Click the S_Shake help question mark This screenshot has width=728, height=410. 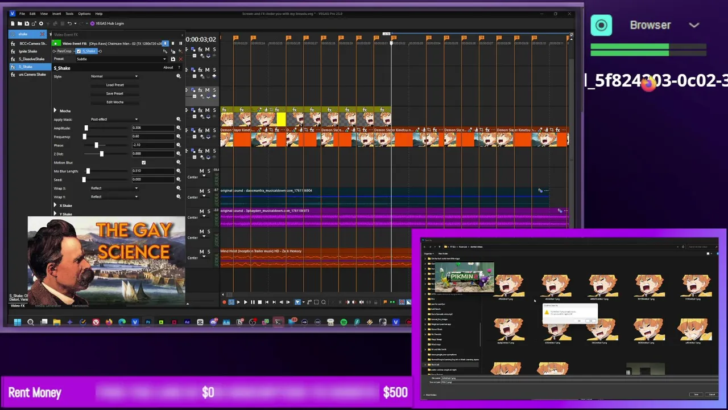(x=179, y=68)
